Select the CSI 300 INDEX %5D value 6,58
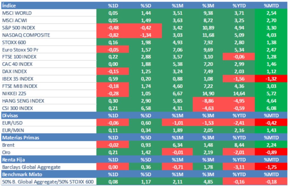The height and width of the screenshot is (188, 290). 146,108
